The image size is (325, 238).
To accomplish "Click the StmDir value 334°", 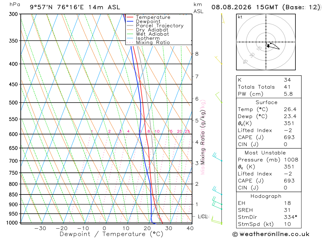I will [290, 217].
